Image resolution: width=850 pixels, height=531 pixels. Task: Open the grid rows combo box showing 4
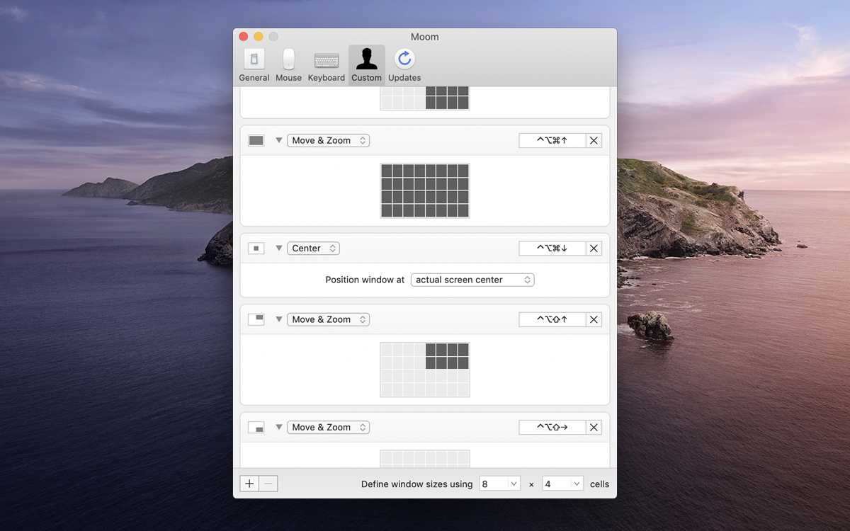coord(563,484)
